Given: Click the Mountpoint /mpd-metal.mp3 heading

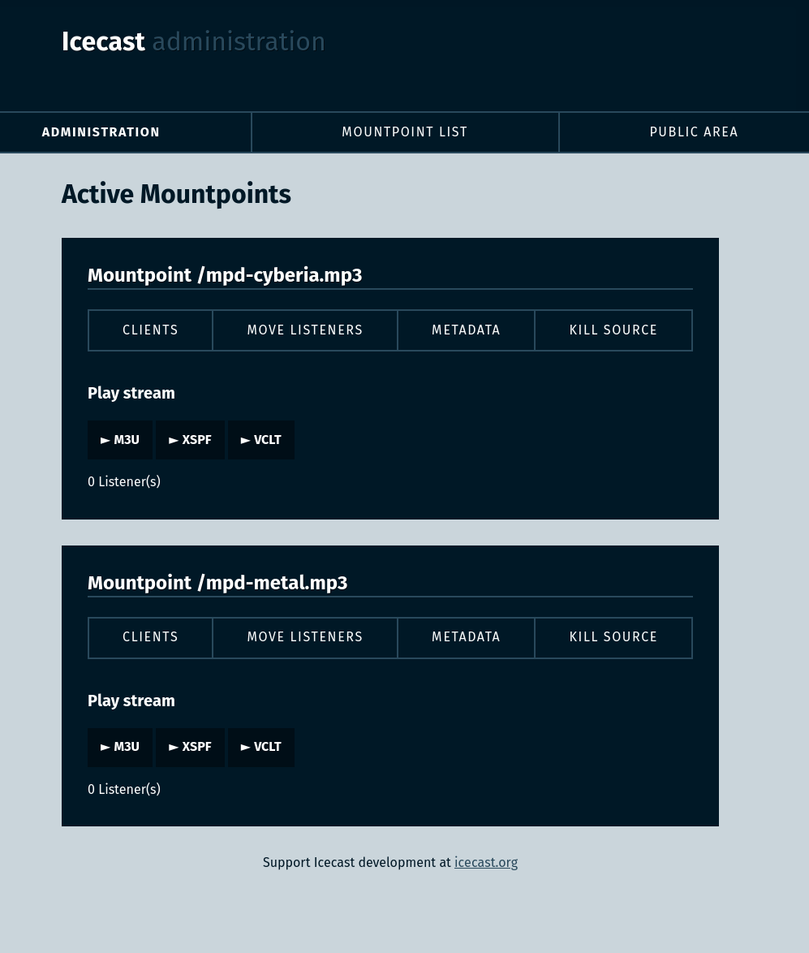Looking at the screenshot, I should 217,582.
